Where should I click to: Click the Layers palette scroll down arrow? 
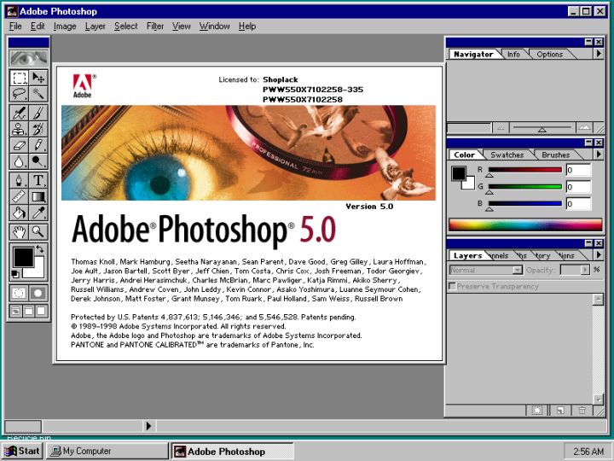(x=598, y=400)
